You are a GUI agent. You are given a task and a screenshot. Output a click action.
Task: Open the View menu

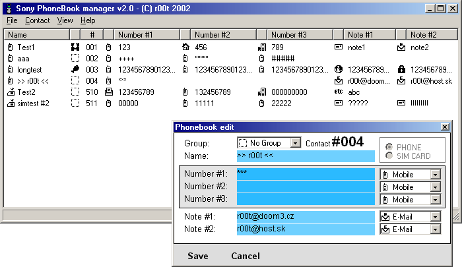[x=65, y=20]
